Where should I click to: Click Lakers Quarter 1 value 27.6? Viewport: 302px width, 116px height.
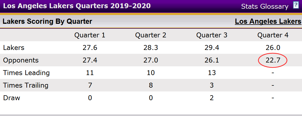click(90, 47)
